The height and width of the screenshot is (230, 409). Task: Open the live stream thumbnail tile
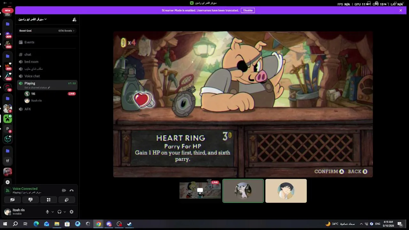pos(200,191)
